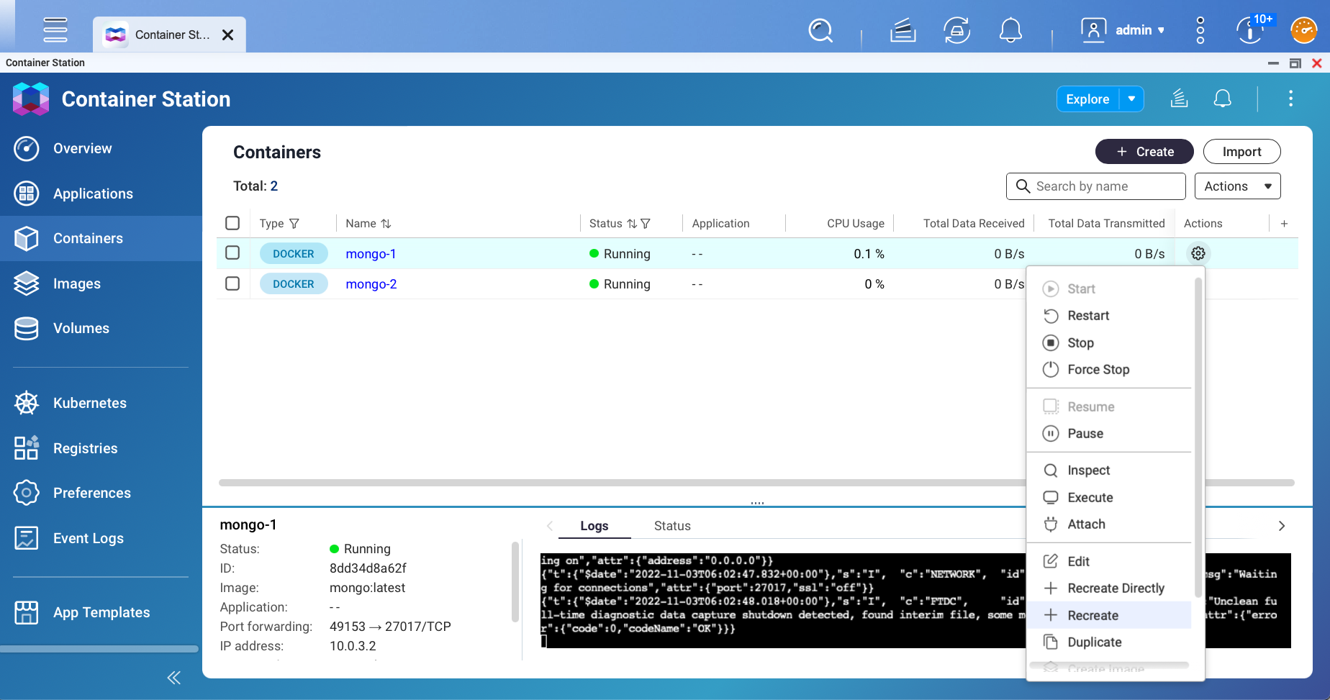Open the Registries section icon
The width and height of the screenshot is (1330, 700).
point(27,448)
